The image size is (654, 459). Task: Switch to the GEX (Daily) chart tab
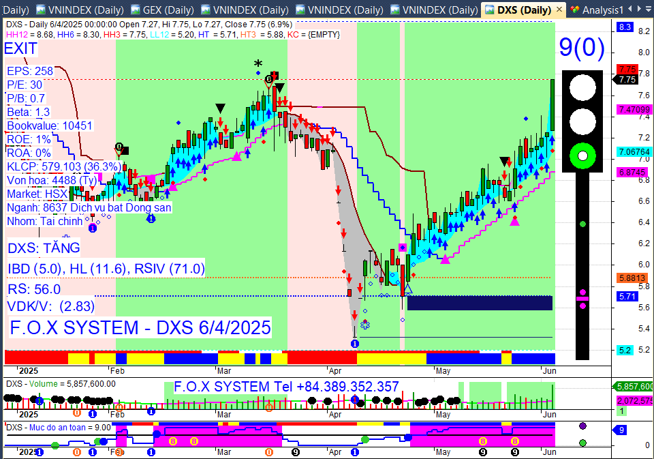pyautogui.click(x=163, y=9)
